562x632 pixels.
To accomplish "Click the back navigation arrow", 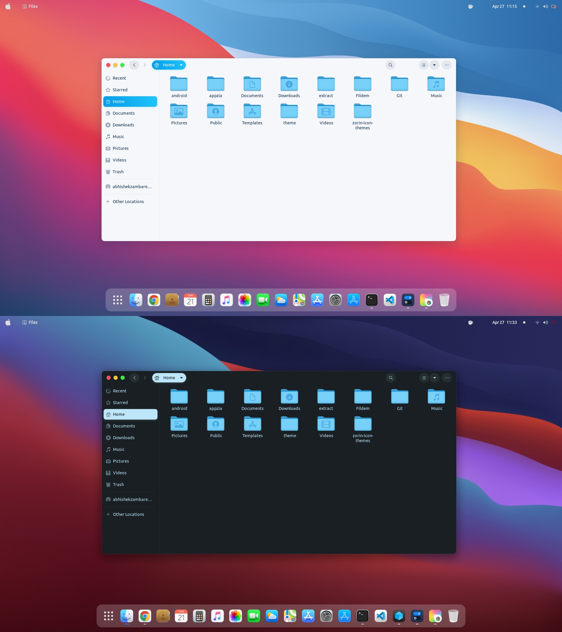I will (134, 65).
